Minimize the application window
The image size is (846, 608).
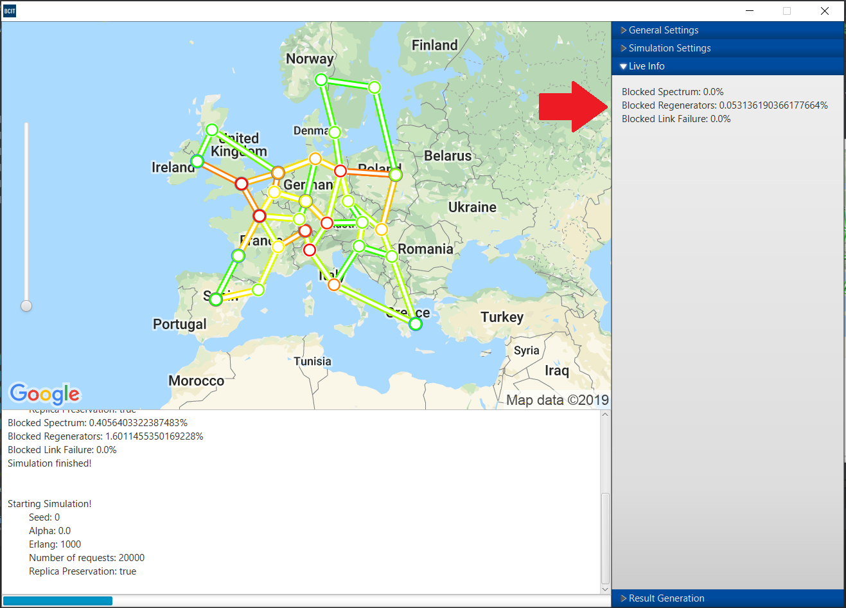[750, 11]
